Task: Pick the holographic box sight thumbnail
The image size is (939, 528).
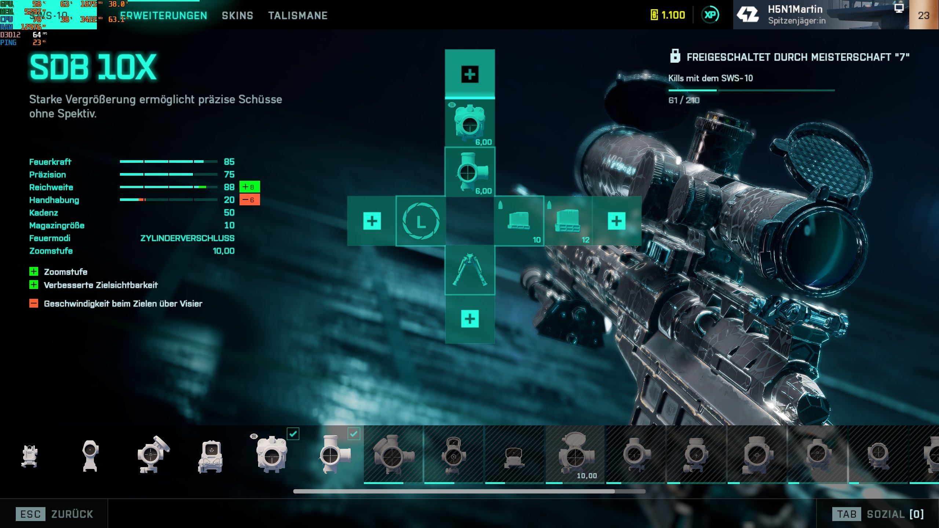Action: (211, 456)
